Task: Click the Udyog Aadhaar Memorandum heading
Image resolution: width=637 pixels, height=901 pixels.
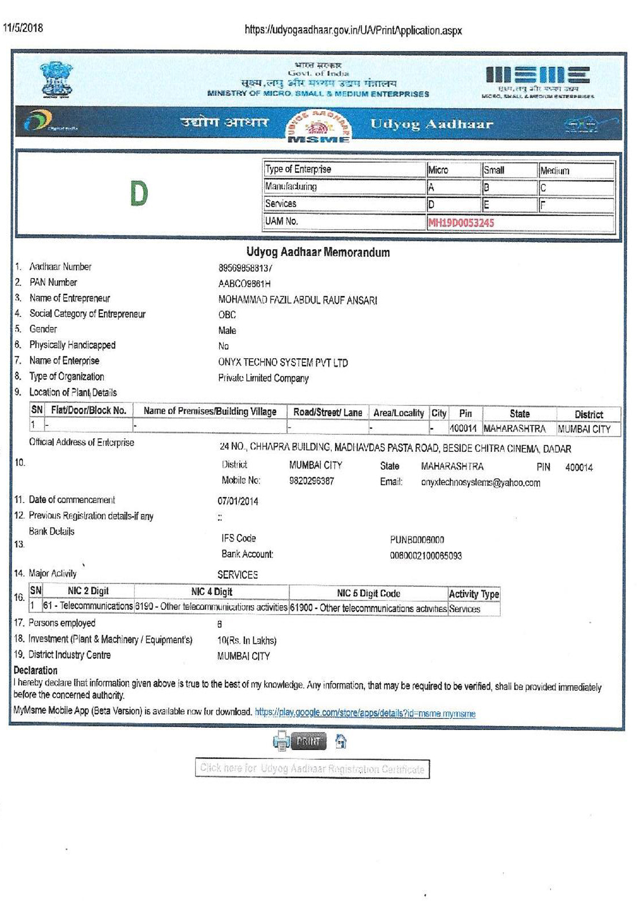Action: coord(318,252)
